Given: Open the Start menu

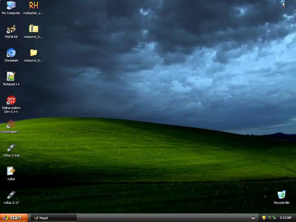Looking at the screenshot, I should point(14,218).
